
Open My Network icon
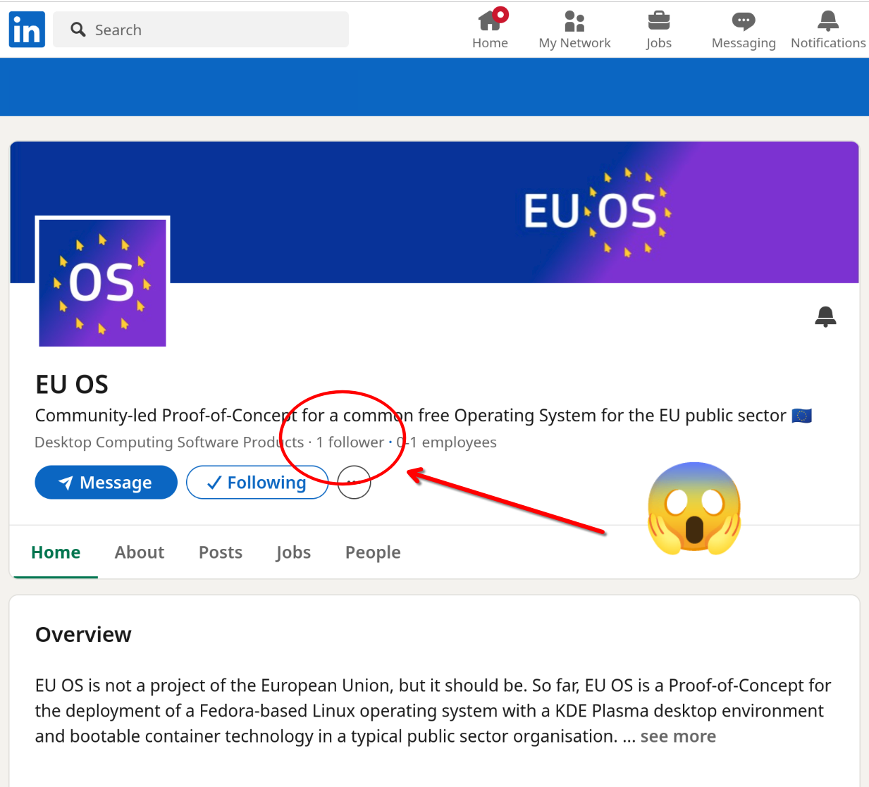(574, 22)
